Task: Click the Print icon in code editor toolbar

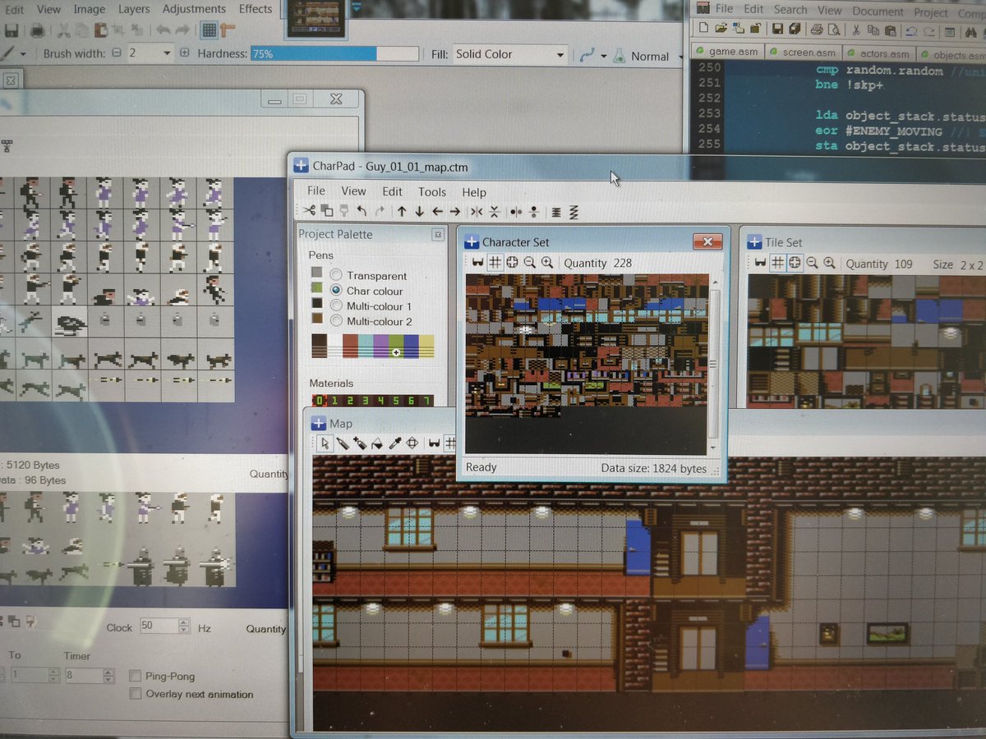Action: (817, 30)
